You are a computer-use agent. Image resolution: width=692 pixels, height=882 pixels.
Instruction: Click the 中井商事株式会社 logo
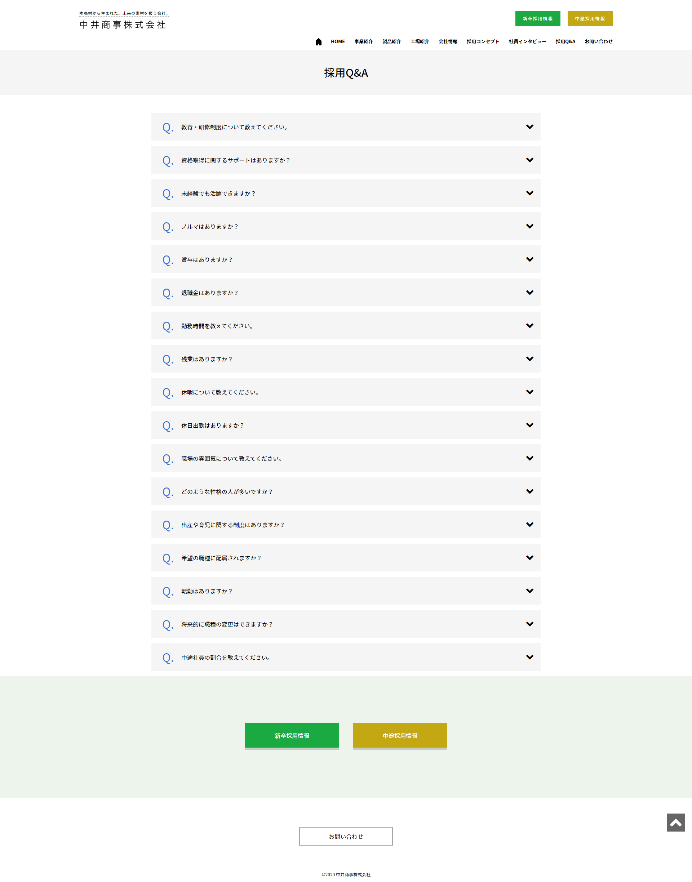pyautogui.click(x=123, y=25)
